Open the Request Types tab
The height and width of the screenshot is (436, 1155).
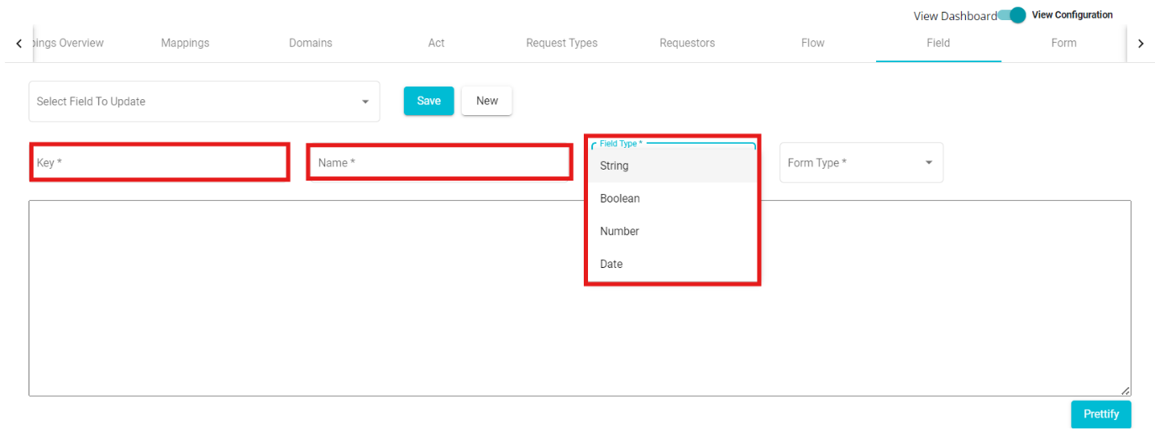coord(562,43)
